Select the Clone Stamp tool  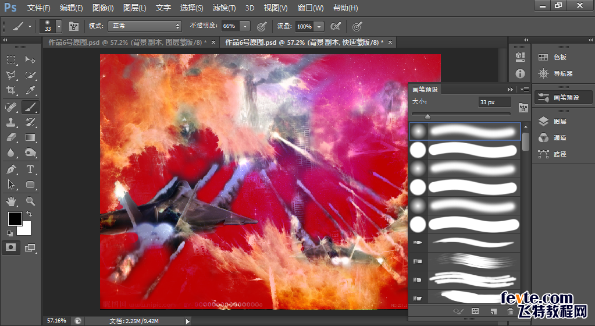coord(11,122)
